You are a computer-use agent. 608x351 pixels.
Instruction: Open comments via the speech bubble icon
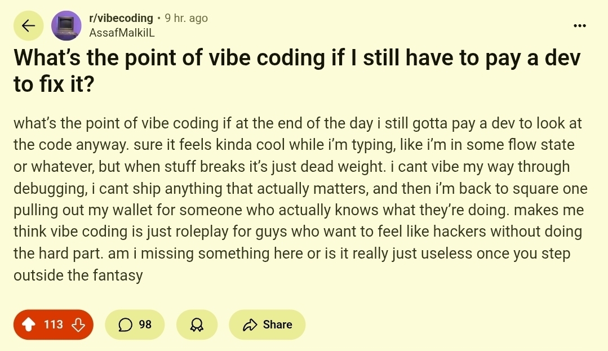(x=126, y=325)
